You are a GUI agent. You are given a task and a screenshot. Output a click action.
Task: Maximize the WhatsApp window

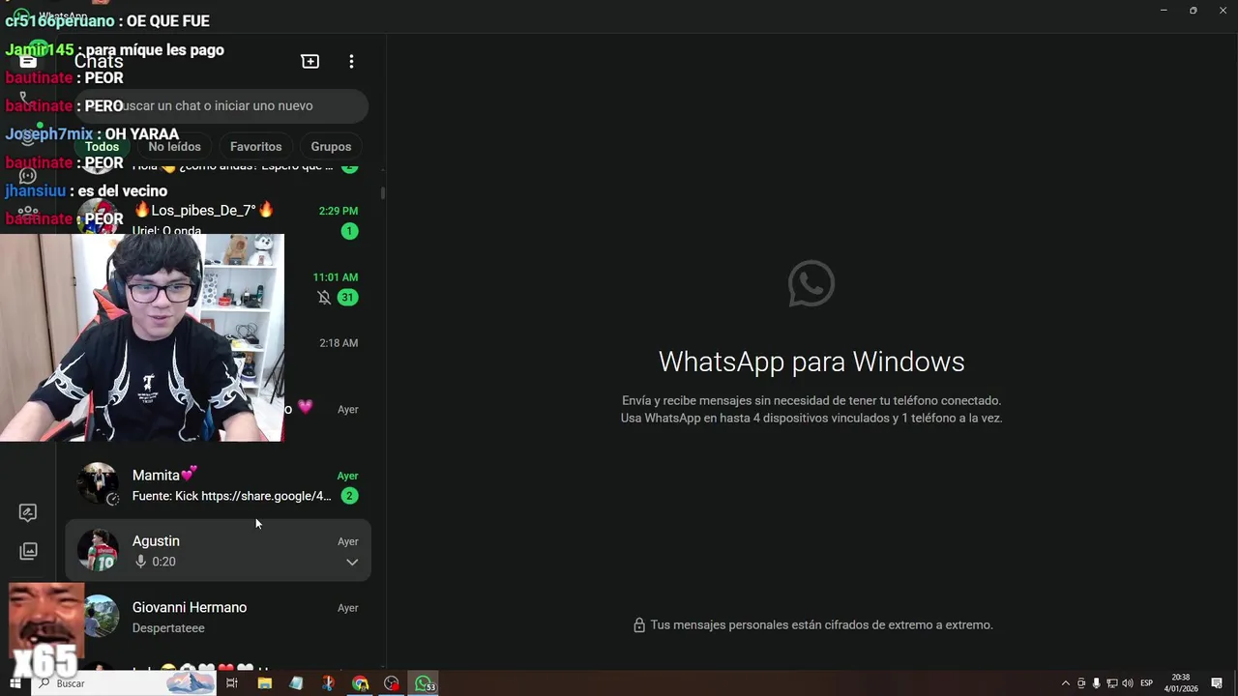coord(1194,10)
